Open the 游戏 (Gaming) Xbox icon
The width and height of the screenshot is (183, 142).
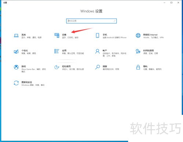pyautogui.click(x=16, y=67)
